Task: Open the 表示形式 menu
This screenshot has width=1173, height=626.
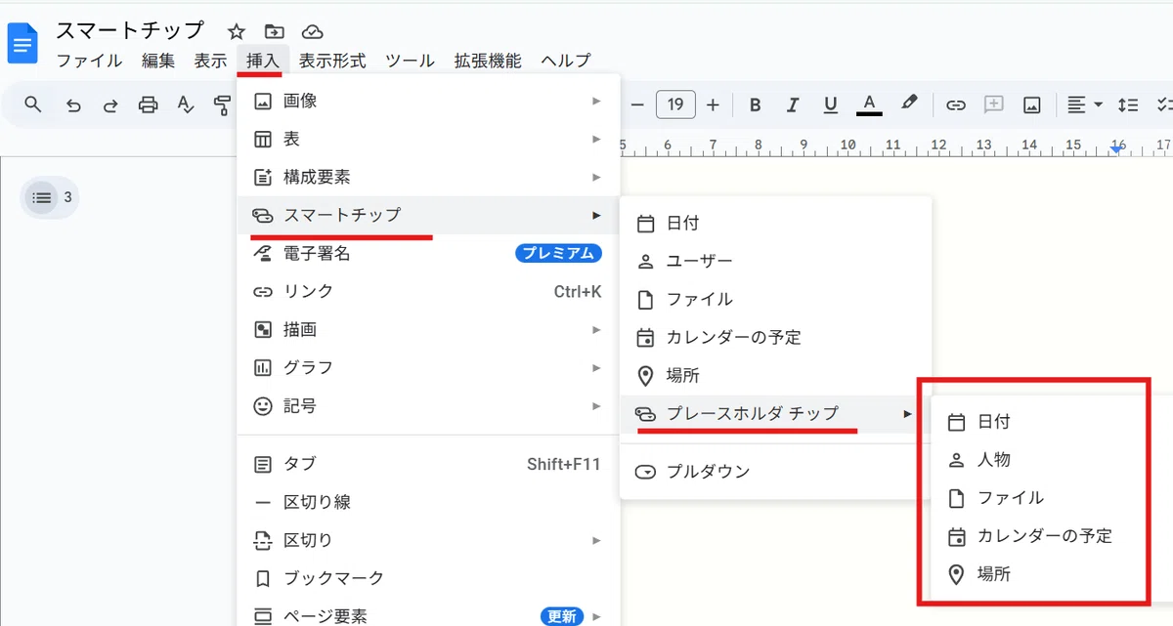Action: (x=332, y=61)
